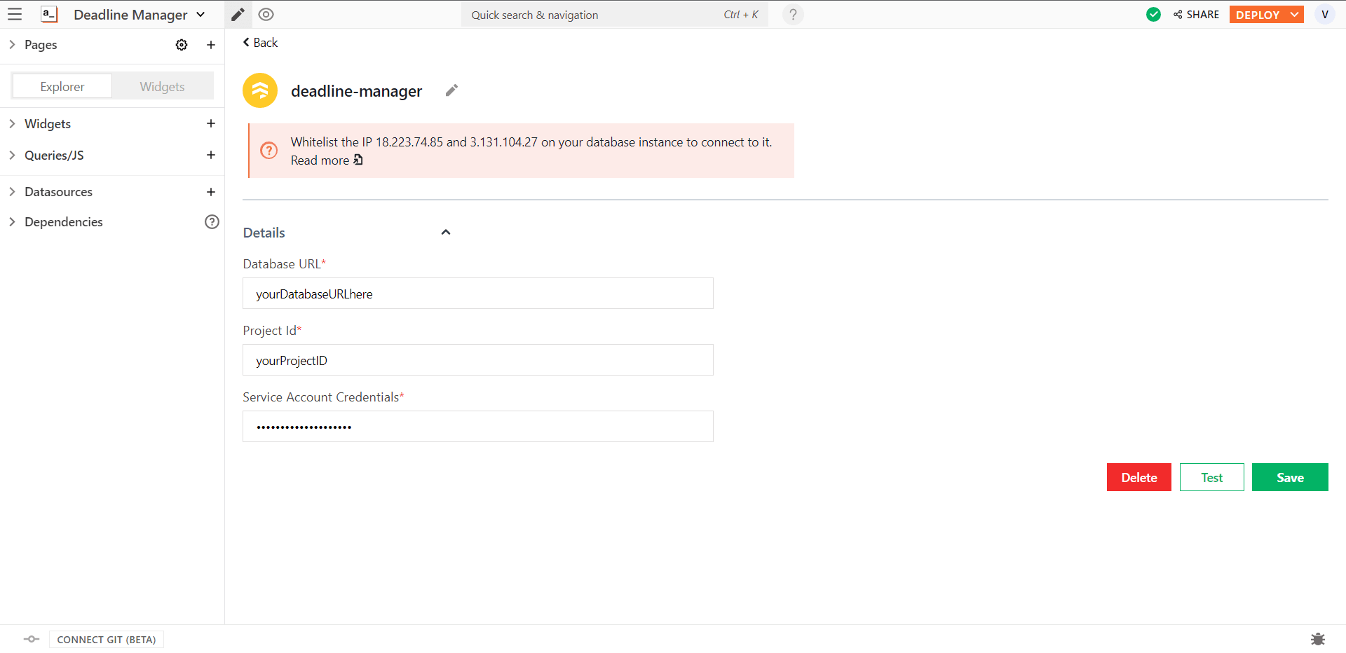1346x653 pixels.
Task: Switch to the Widgets tab
Action: click(162, 86)
